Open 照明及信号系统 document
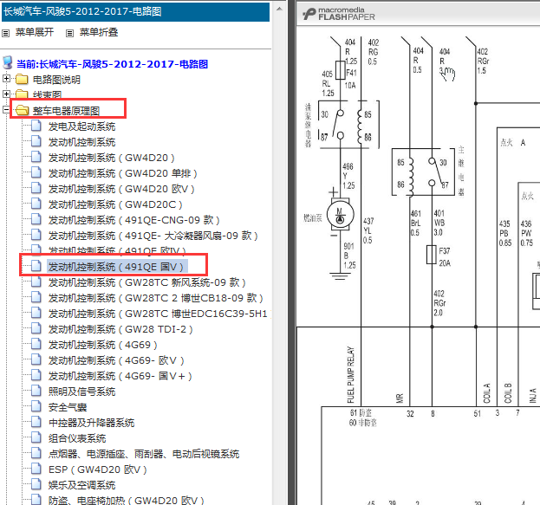Viewport: 540px width, 505px height. point(82,392)
